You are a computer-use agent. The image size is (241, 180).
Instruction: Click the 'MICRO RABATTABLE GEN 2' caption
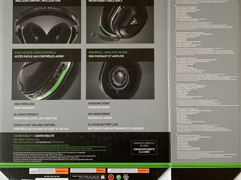click(x=105, y=1)
